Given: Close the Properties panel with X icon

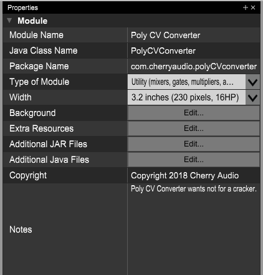Looking at the screenshot, I should tap(253, 7).
